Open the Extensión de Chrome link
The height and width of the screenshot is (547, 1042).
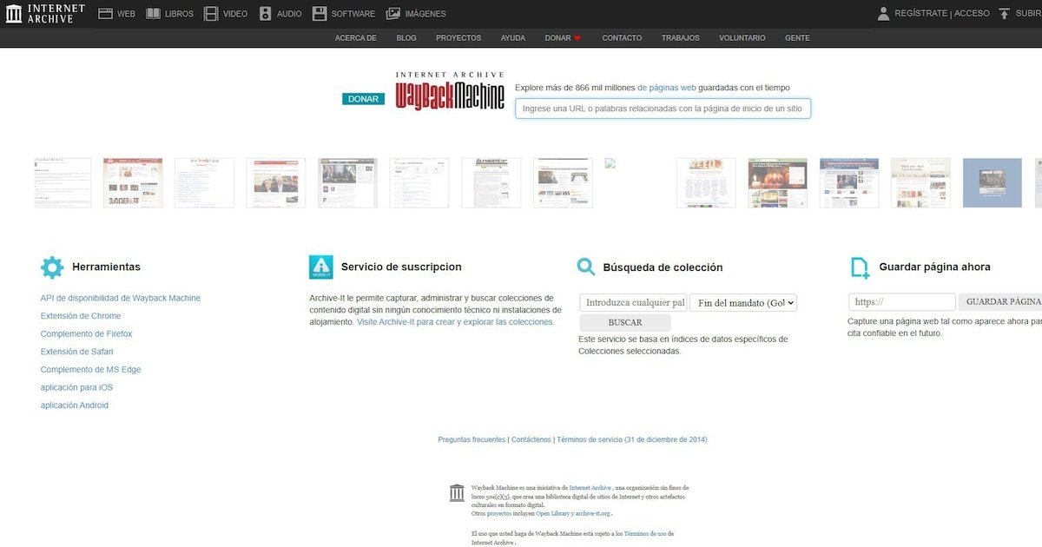(x=81, y=316)
